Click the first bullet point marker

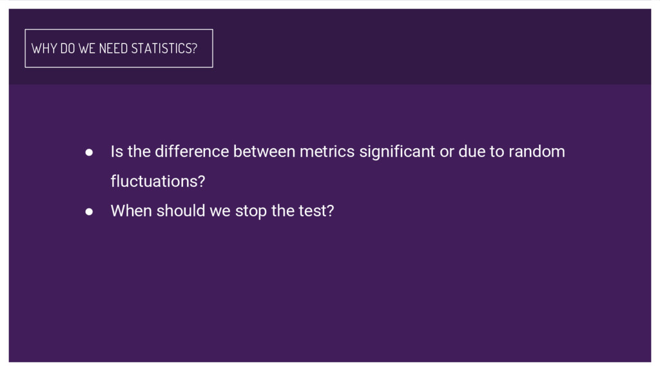(90, 153)
